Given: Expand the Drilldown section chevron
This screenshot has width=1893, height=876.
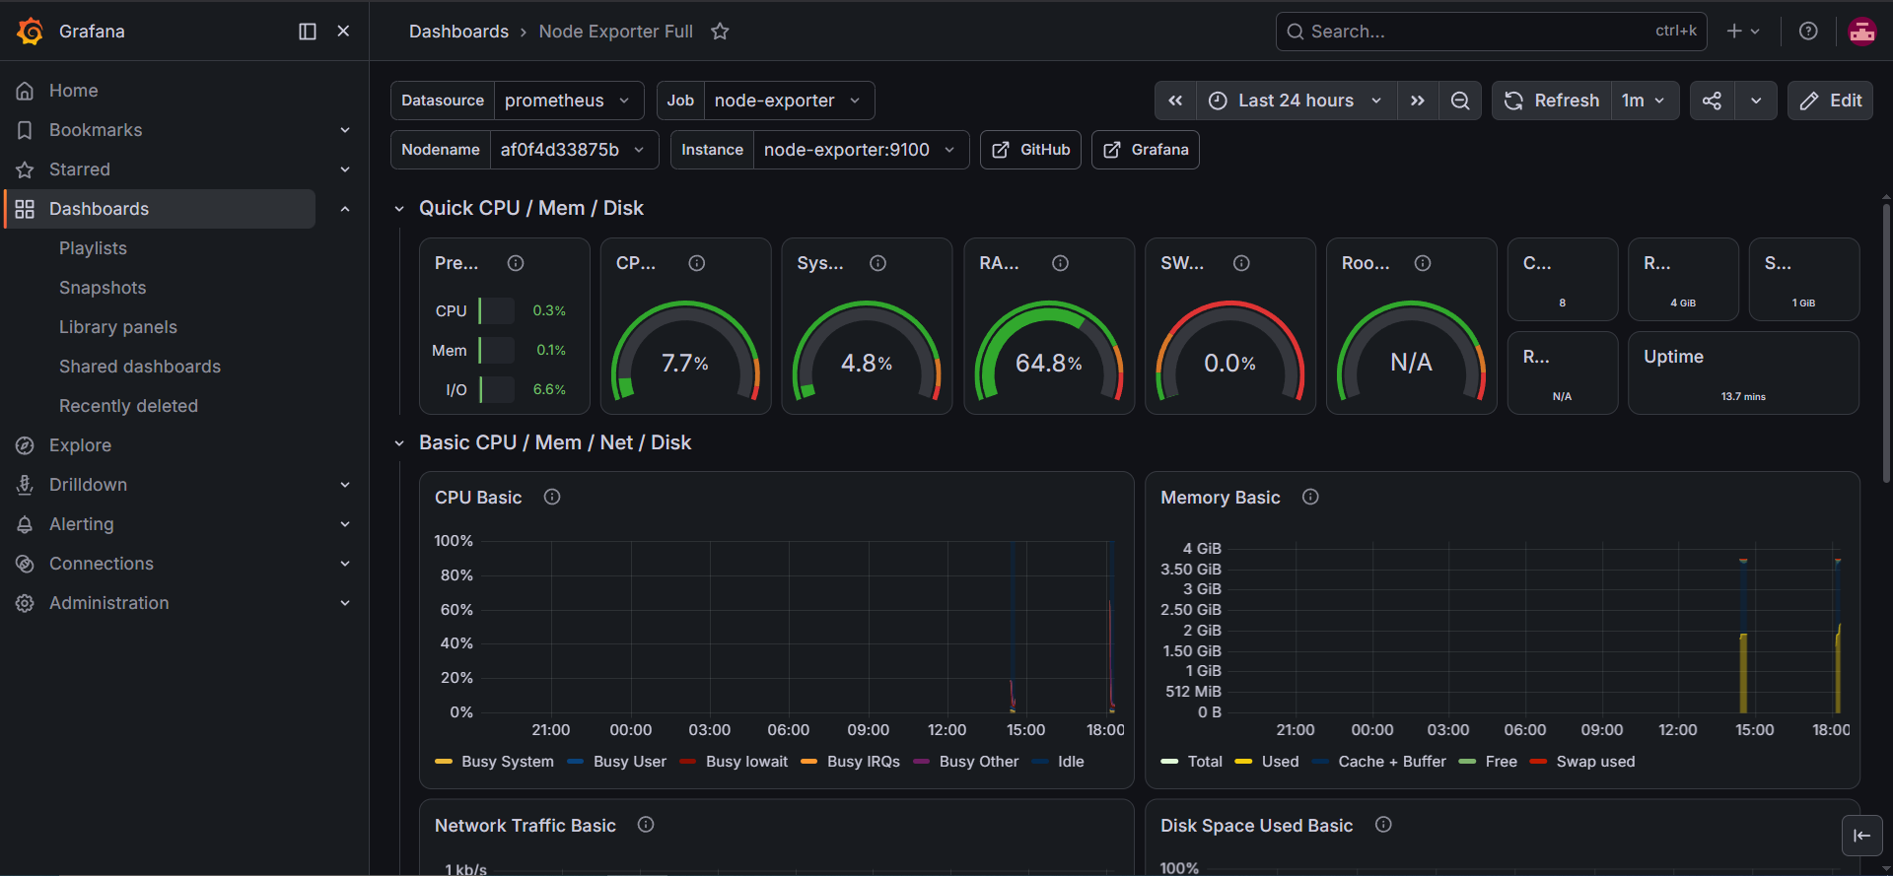Looking at the screenshot, I should [x=345, y=485].
